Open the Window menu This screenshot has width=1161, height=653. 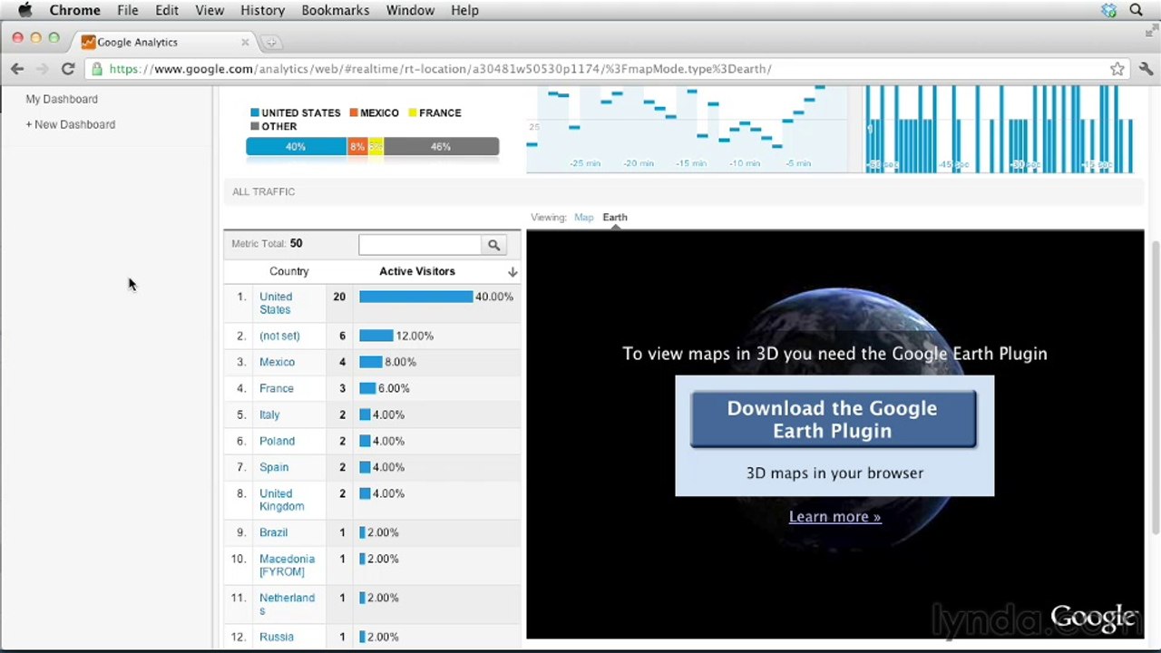pyautogui.click(x=410, y=10)
